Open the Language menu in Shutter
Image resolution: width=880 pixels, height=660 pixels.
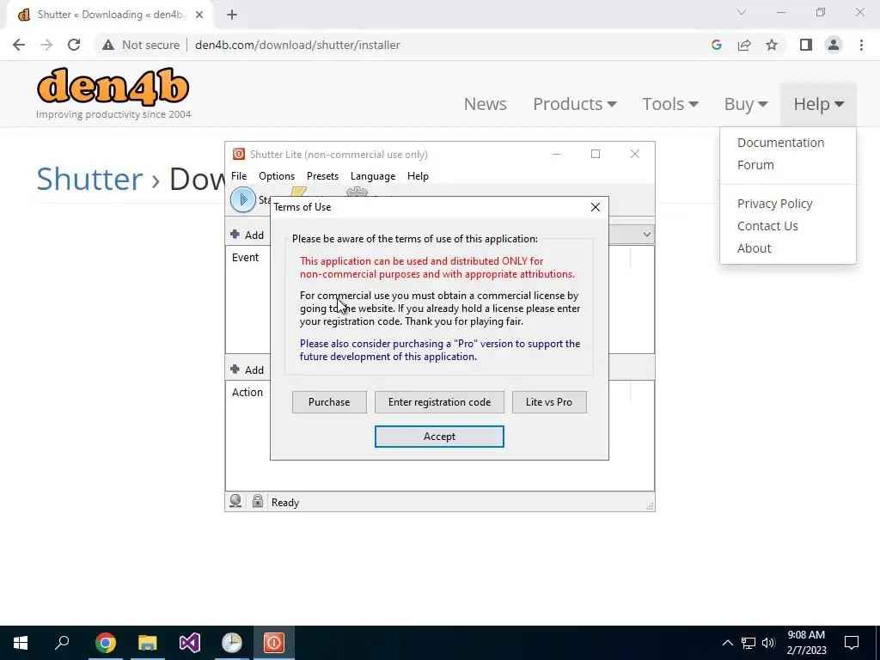click(x=373, y=175)
